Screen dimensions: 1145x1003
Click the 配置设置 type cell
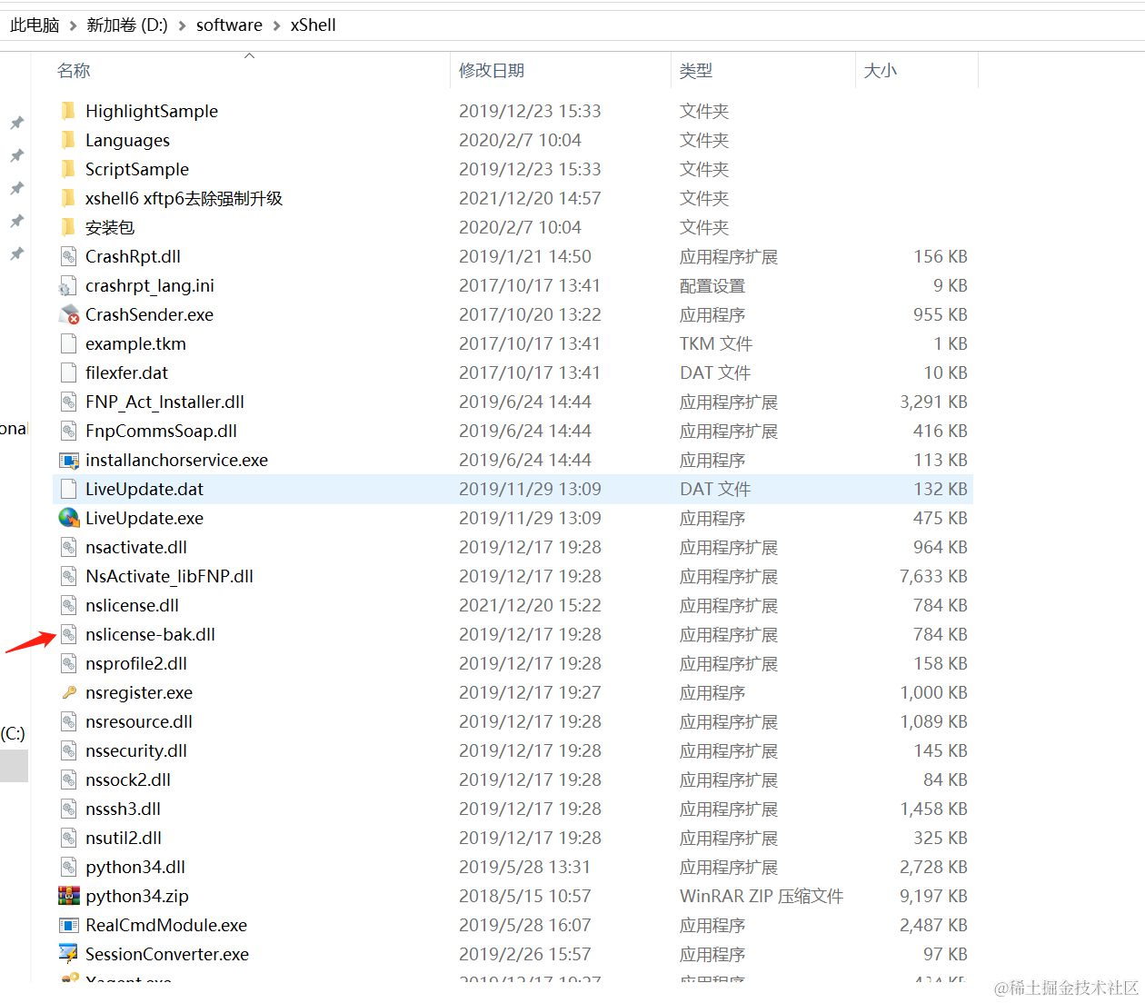712,285
